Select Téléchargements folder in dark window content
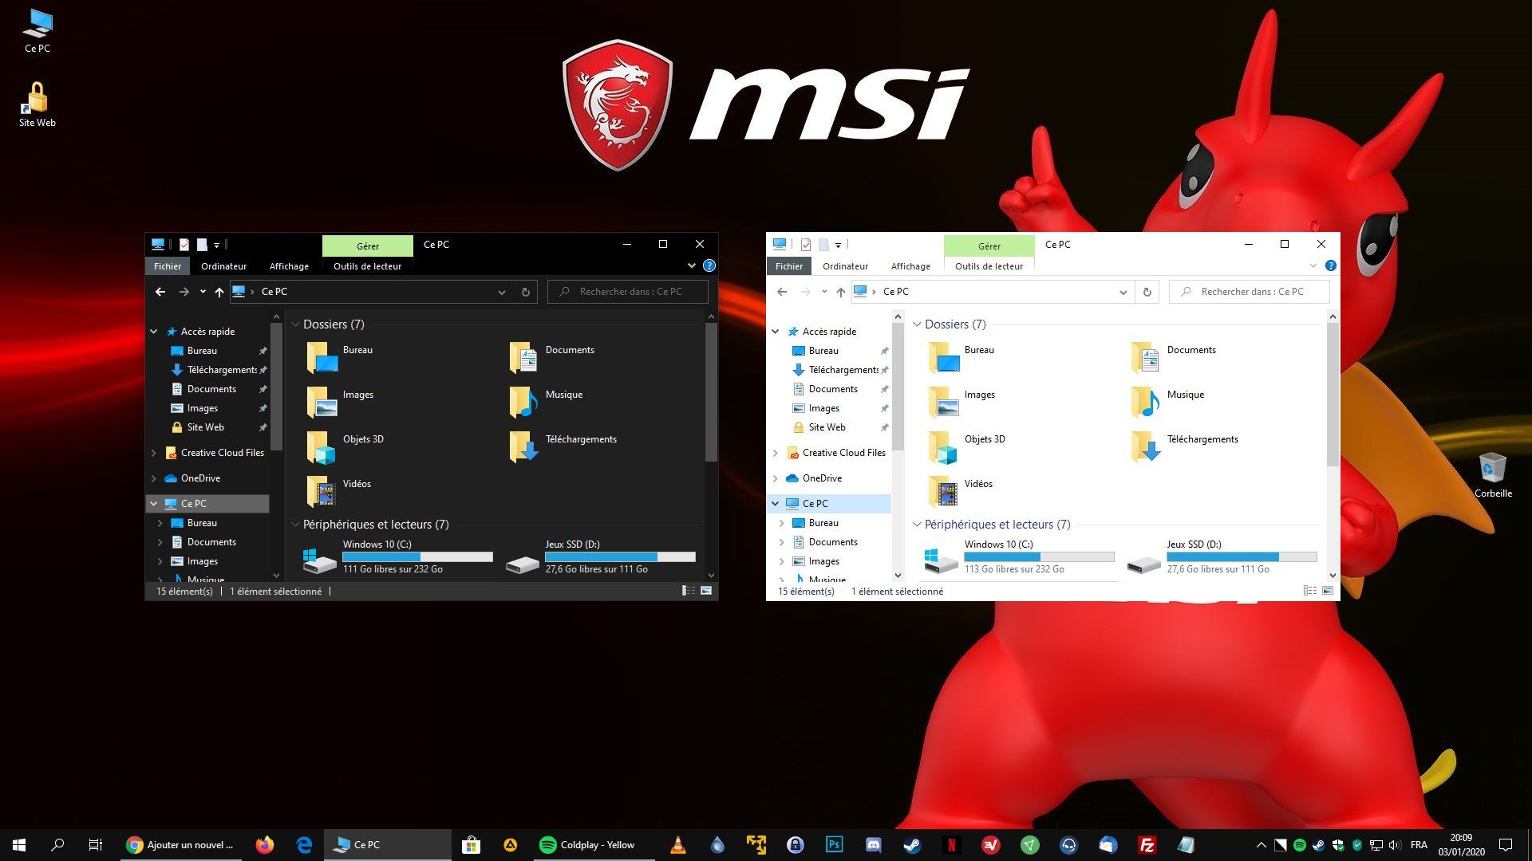The height and width of the screenshot is (861, 1532). coord(563,446)
